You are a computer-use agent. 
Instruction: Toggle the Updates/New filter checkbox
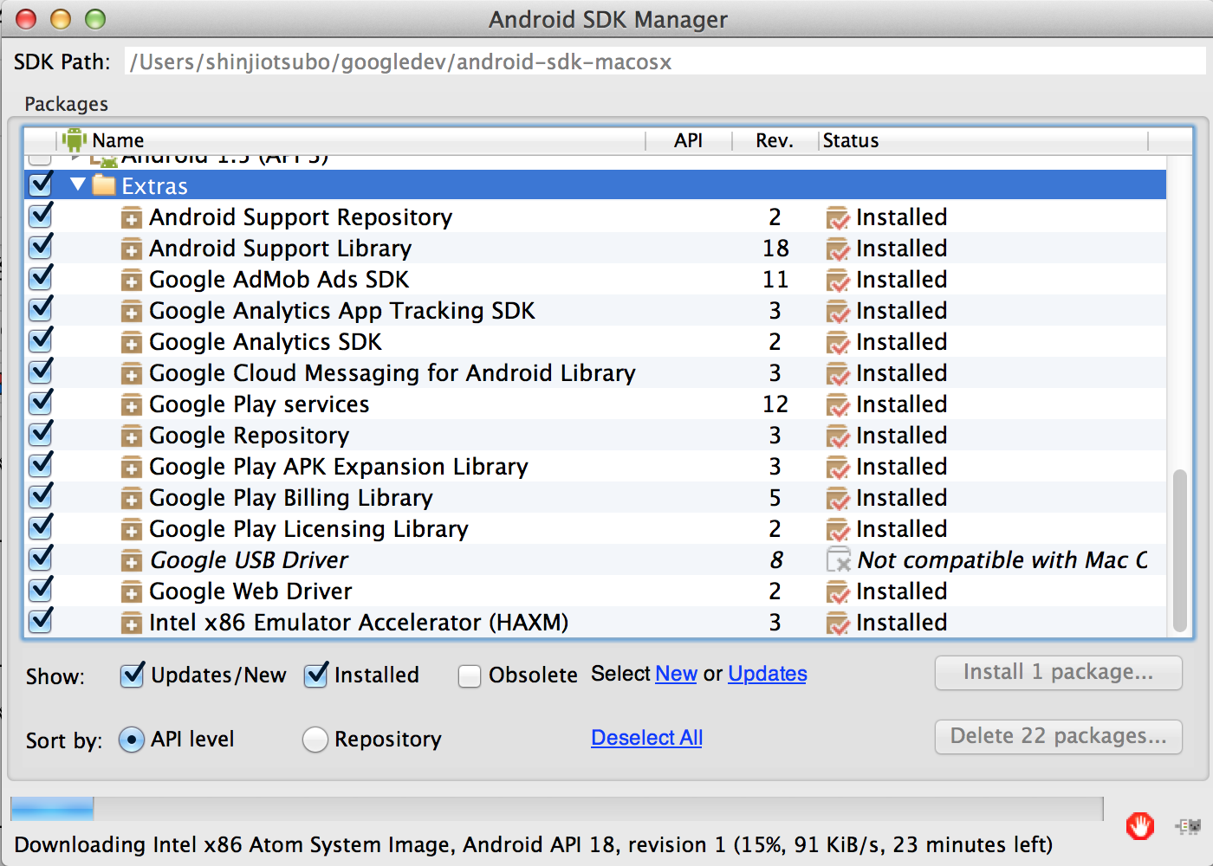click(x=132, y=675)
